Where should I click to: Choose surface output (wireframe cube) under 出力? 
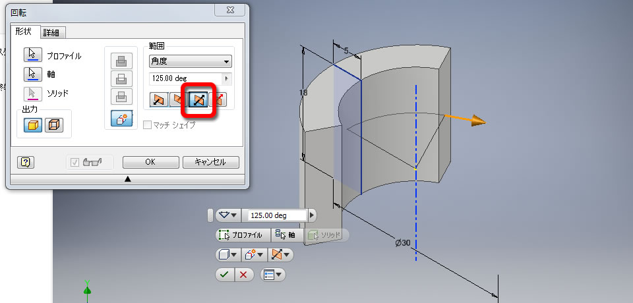[x=53, y=125]
